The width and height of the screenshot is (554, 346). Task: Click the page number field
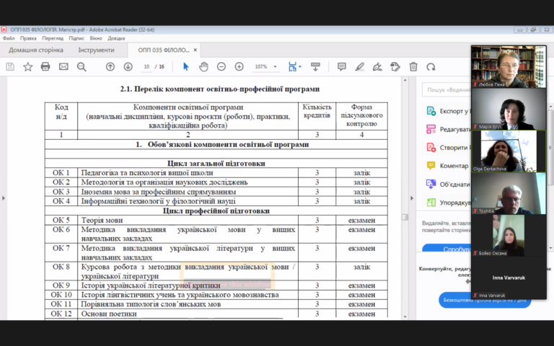tap(146, 67)
